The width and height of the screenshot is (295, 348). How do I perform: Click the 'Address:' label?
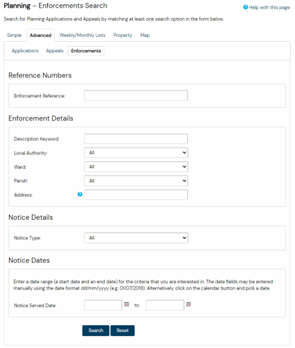click(24, 195)
